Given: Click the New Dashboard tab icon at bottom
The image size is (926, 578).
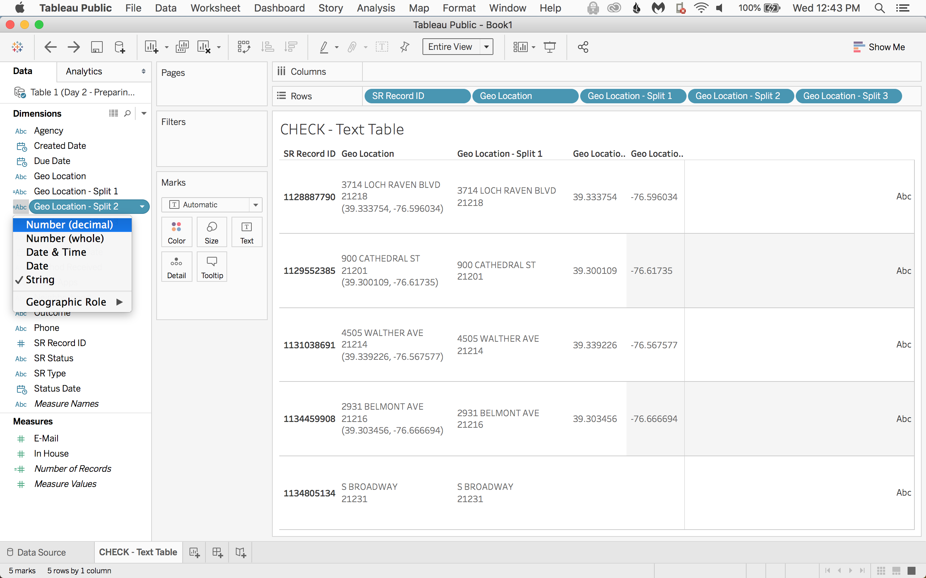Looking at the screenshot, I should (x=217, y=552).
